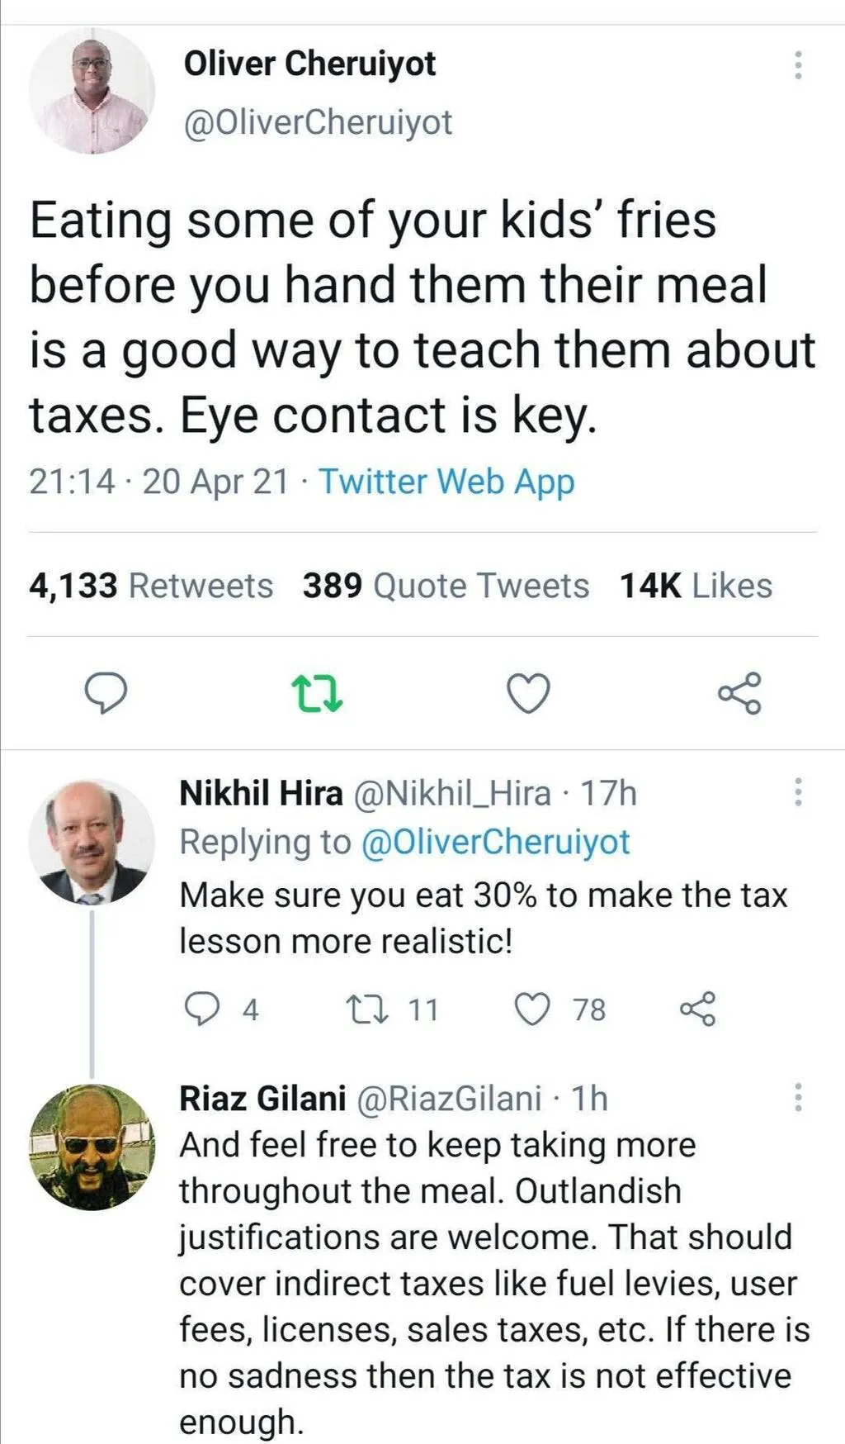Open the Twitter Web App source link
This screenshot has height=1444, width=845.
(x=446, y=482)
